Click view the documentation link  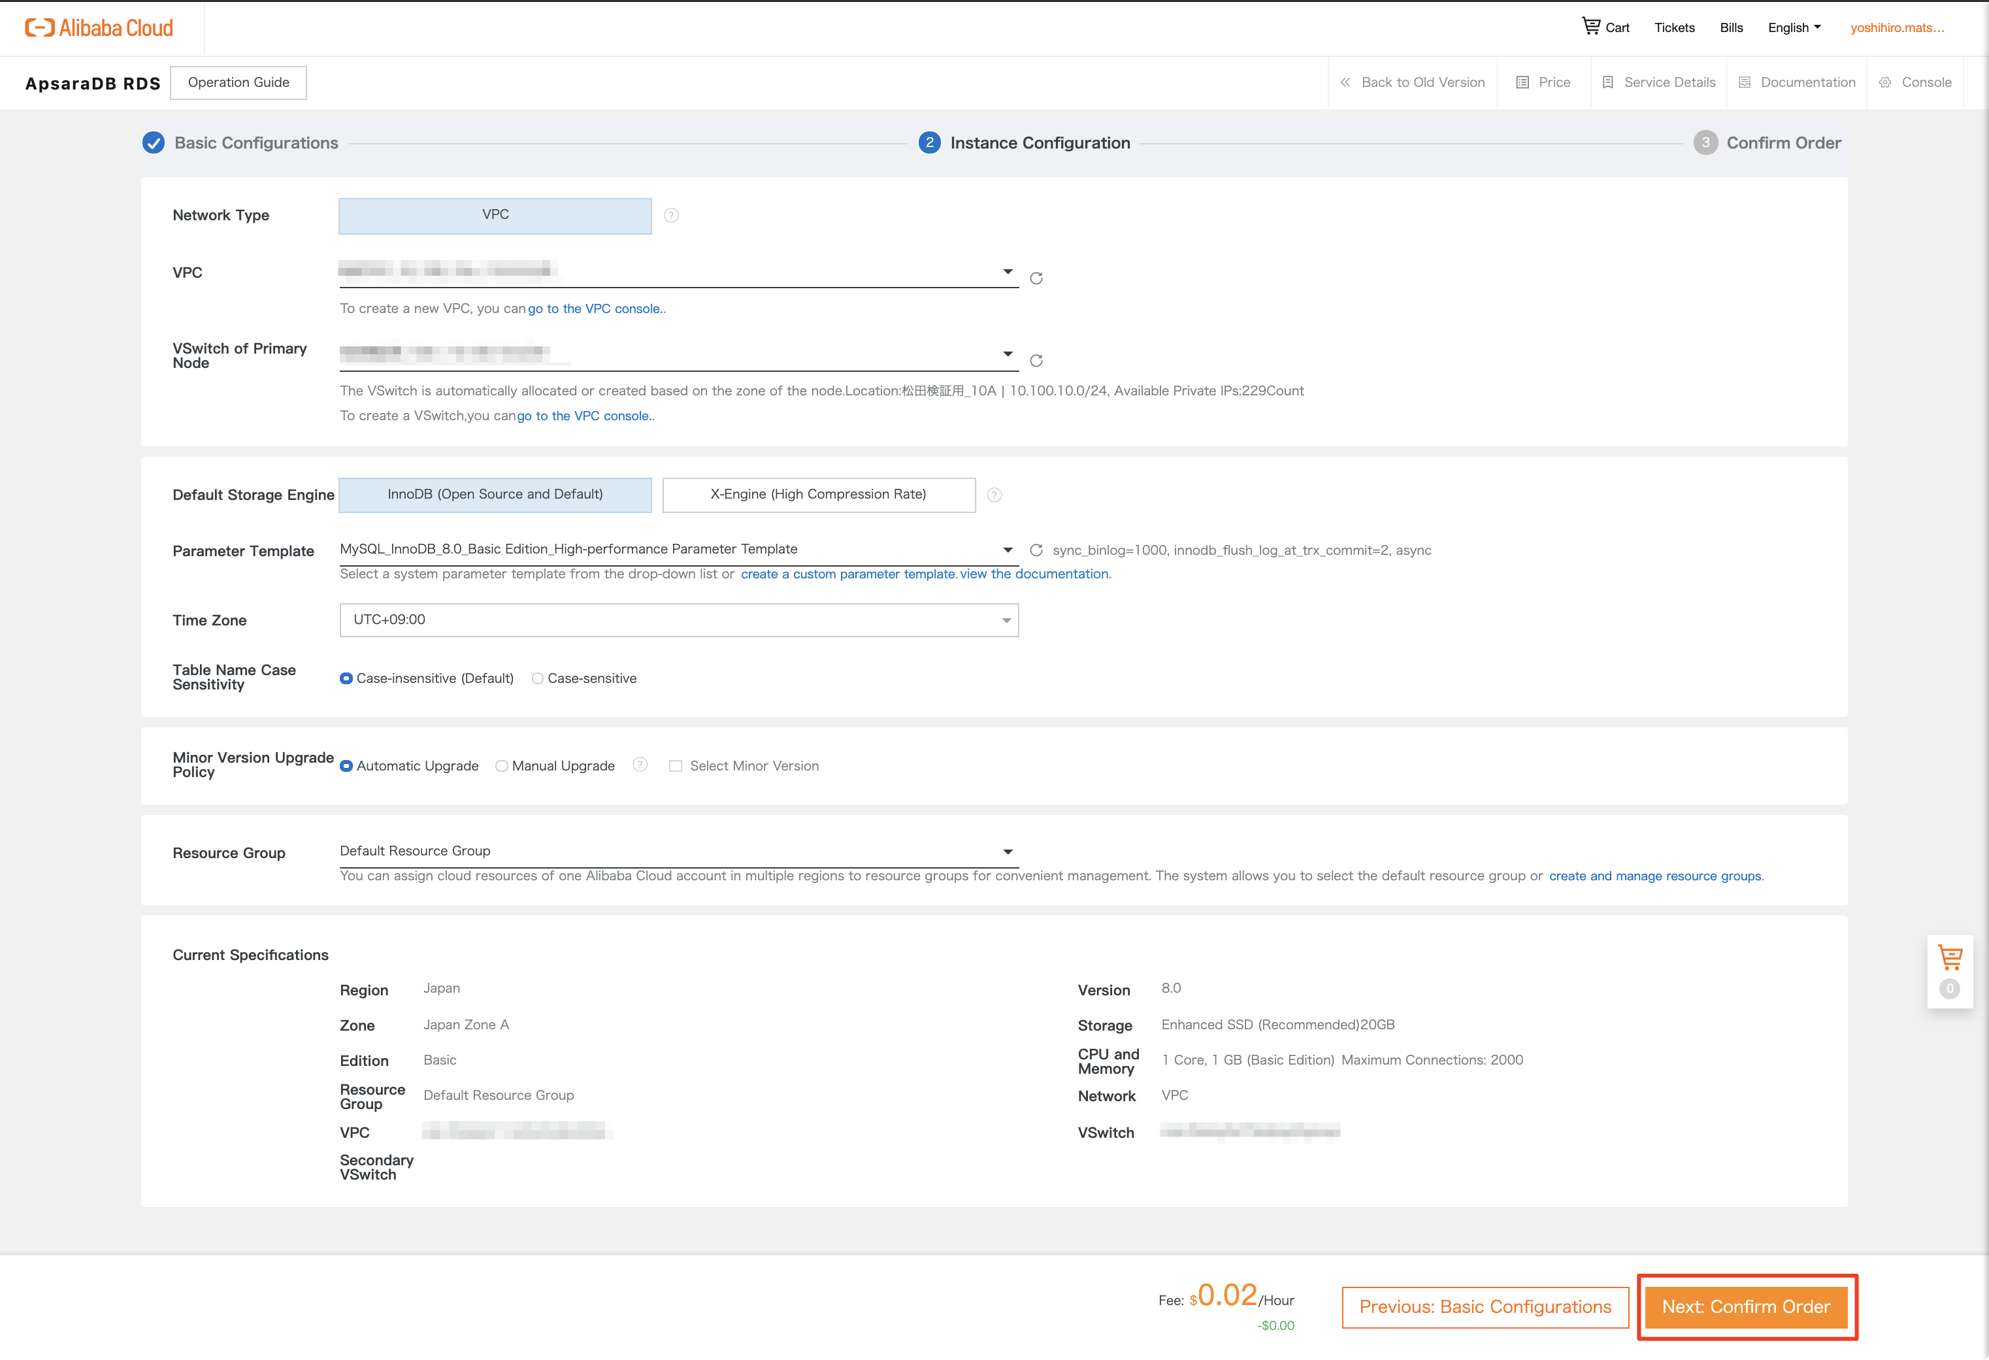coord(1034,574)
